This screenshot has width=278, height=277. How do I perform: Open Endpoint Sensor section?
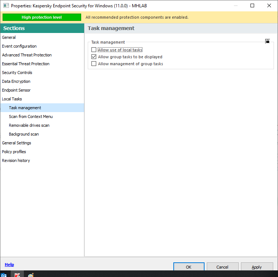click(42, 90)
